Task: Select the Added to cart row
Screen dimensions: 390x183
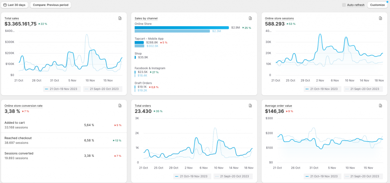Action: point(64,125)
